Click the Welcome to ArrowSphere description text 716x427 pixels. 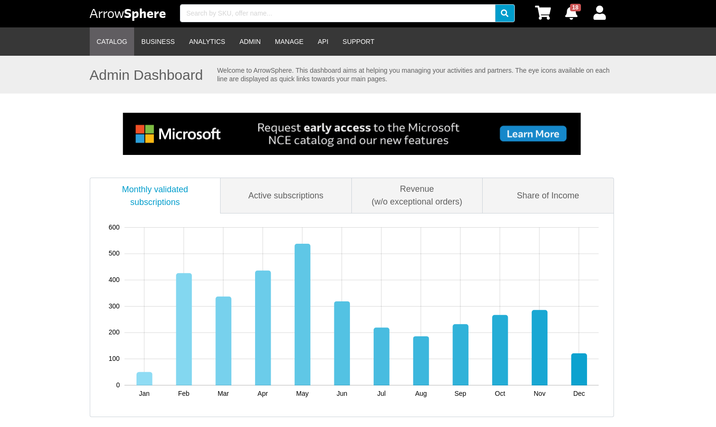[413, 75]
